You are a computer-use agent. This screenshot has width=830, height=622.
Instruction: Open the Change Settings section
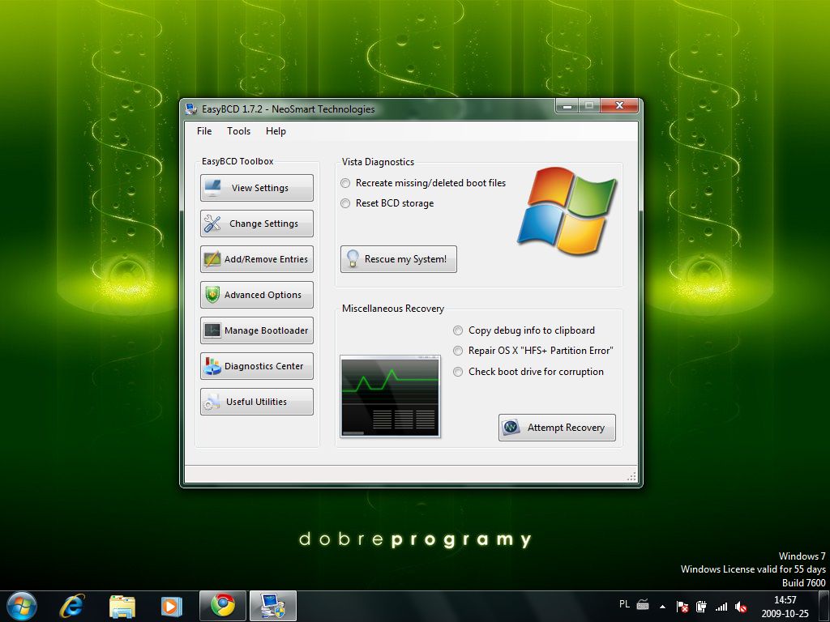pos(257,224)
